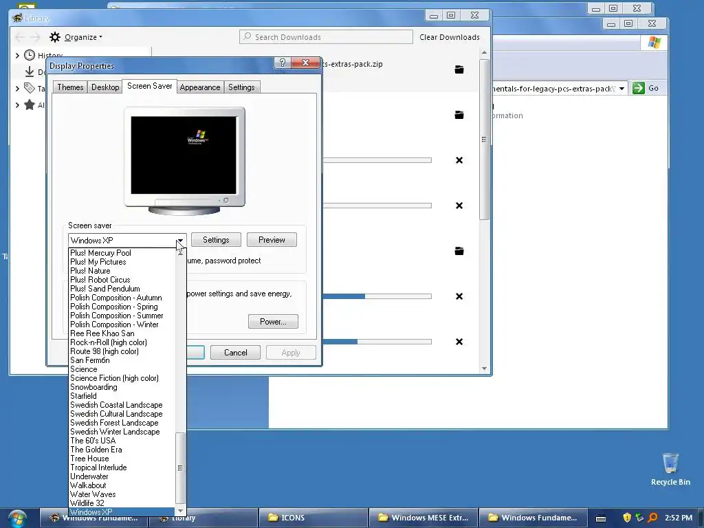Click the progress bar of the last download
This screenshot has height=528, width=704.
click(x=377, y=342)
